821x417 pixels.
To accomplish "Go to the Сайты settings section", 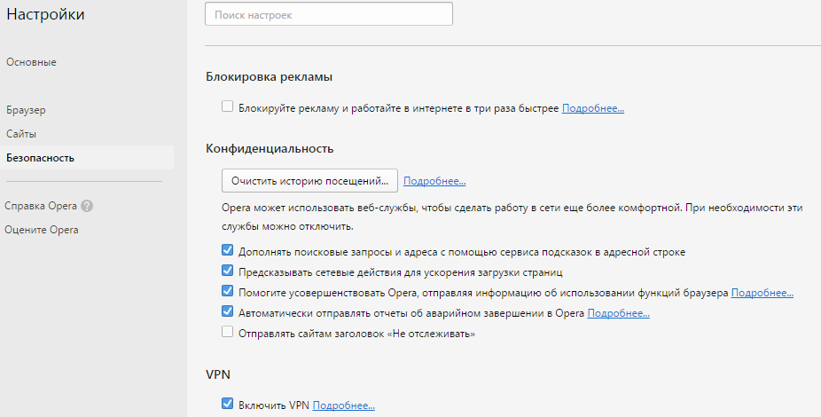I will [x=21, y=134].
